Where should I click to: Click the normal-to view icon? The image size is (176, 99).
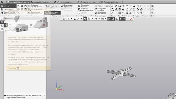[x=75, y=19]
